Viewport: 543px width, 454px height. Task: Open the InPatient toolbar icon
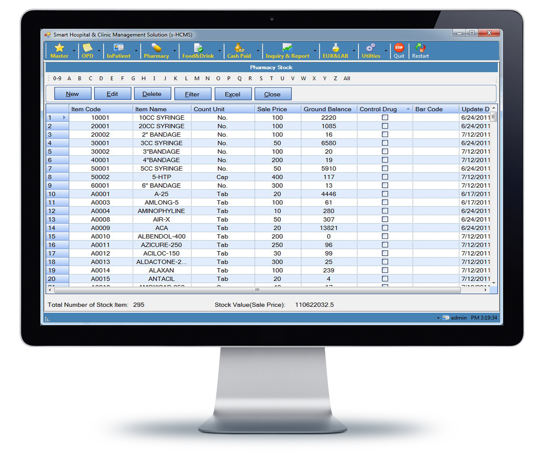118,48
